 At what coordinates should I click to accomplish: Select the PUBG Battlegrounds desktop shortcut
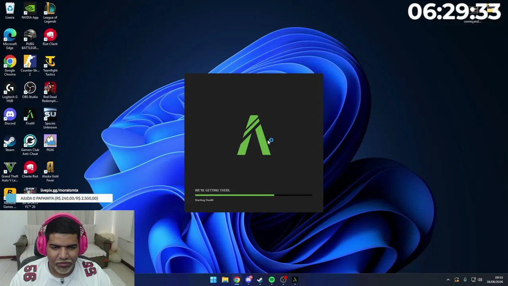(30, 39)
